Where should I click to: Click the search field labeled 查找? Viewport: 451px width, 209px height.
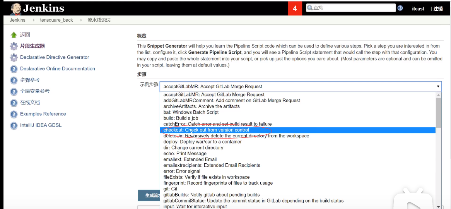click(x=350, y=8)
